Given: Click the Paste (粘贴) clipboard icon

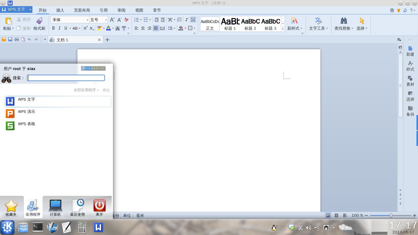Looking at the screenshot, I should (x=9, y=21).
